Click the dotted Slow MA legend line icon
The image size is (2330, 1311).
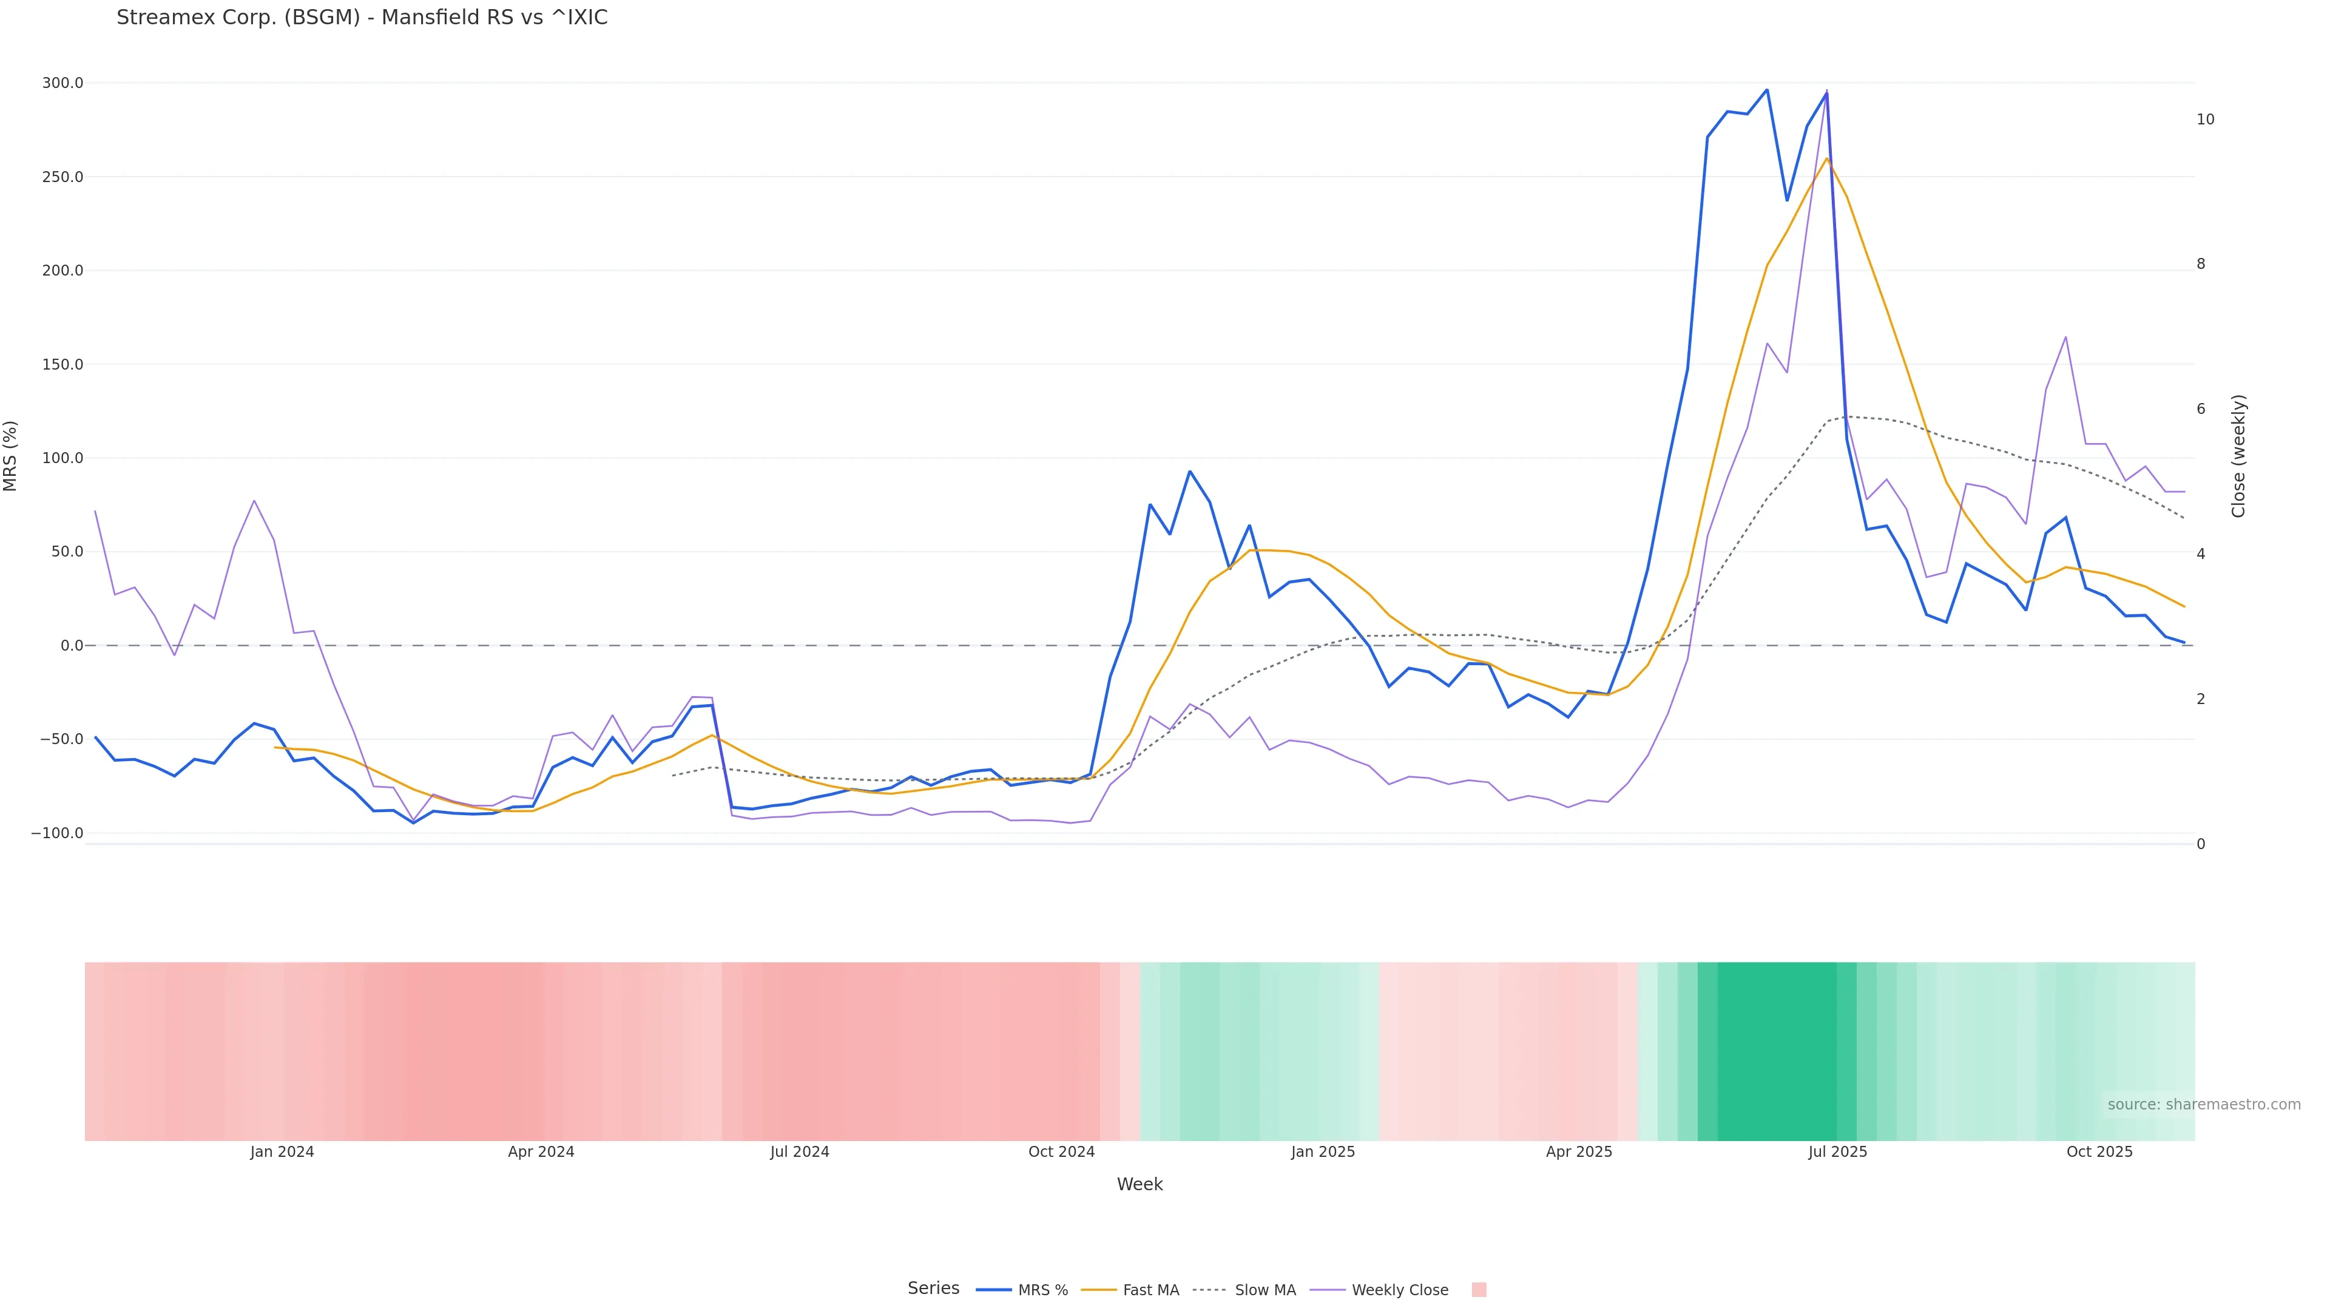point(1211,1290)
